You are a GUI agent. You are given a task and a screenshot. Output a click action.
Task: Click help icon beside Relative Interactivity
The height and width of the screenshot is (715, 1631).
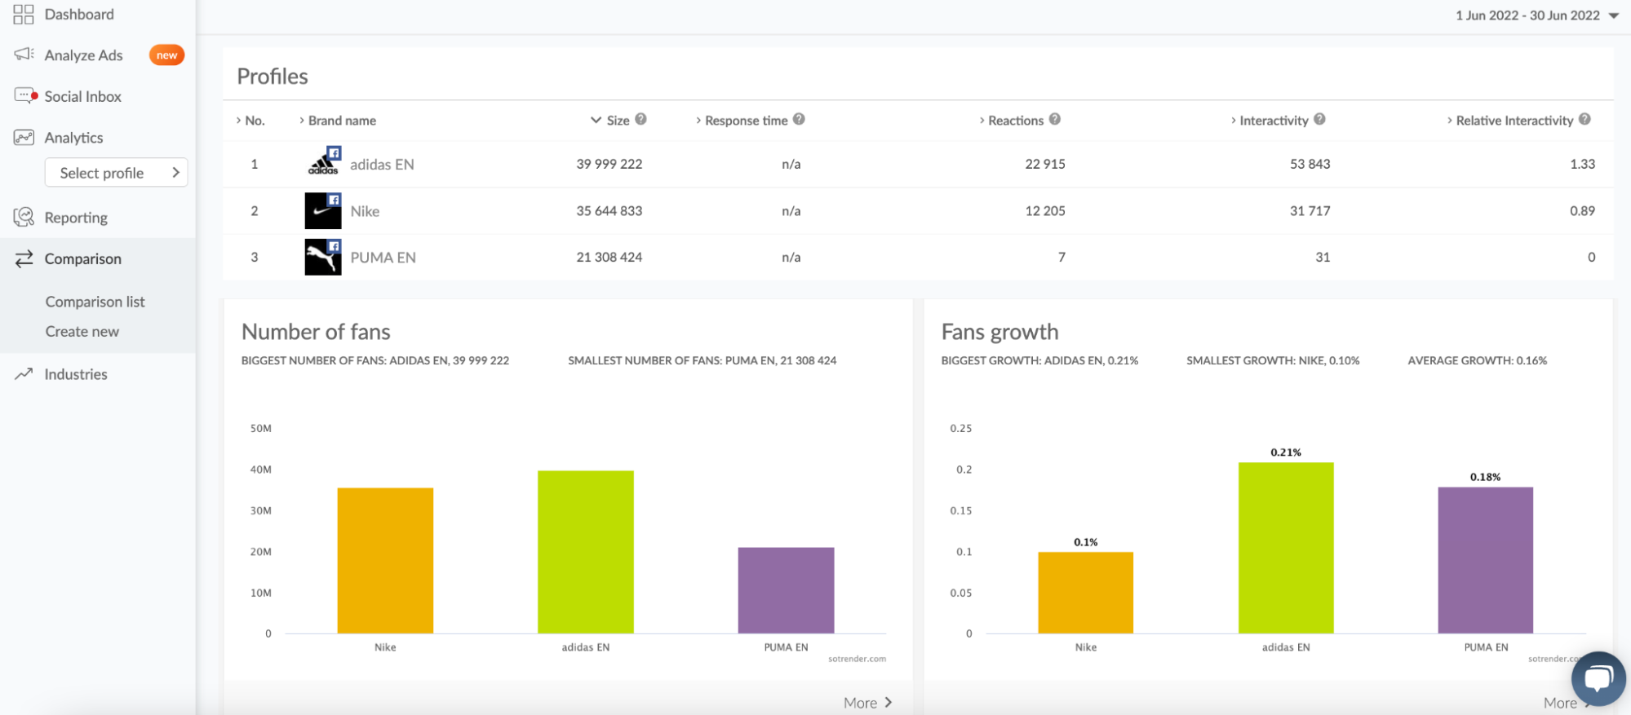tap(1584, 119)
